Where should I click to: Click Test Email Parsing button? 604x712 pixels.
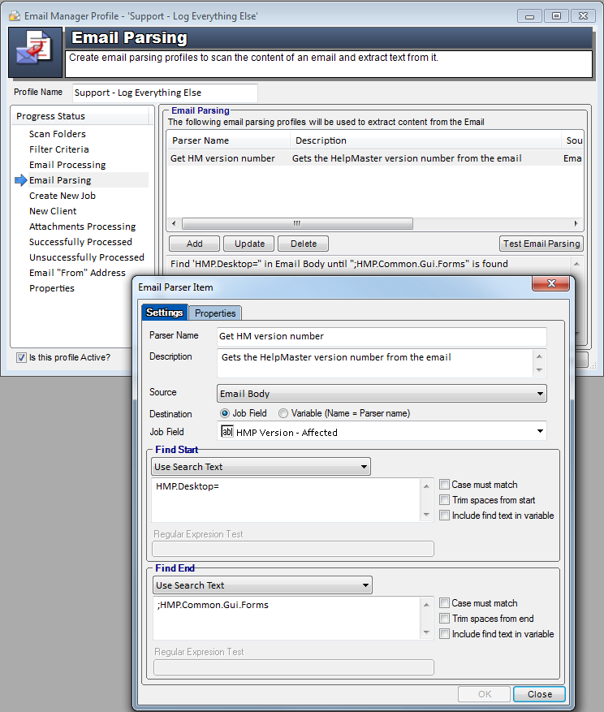point(541,244)
